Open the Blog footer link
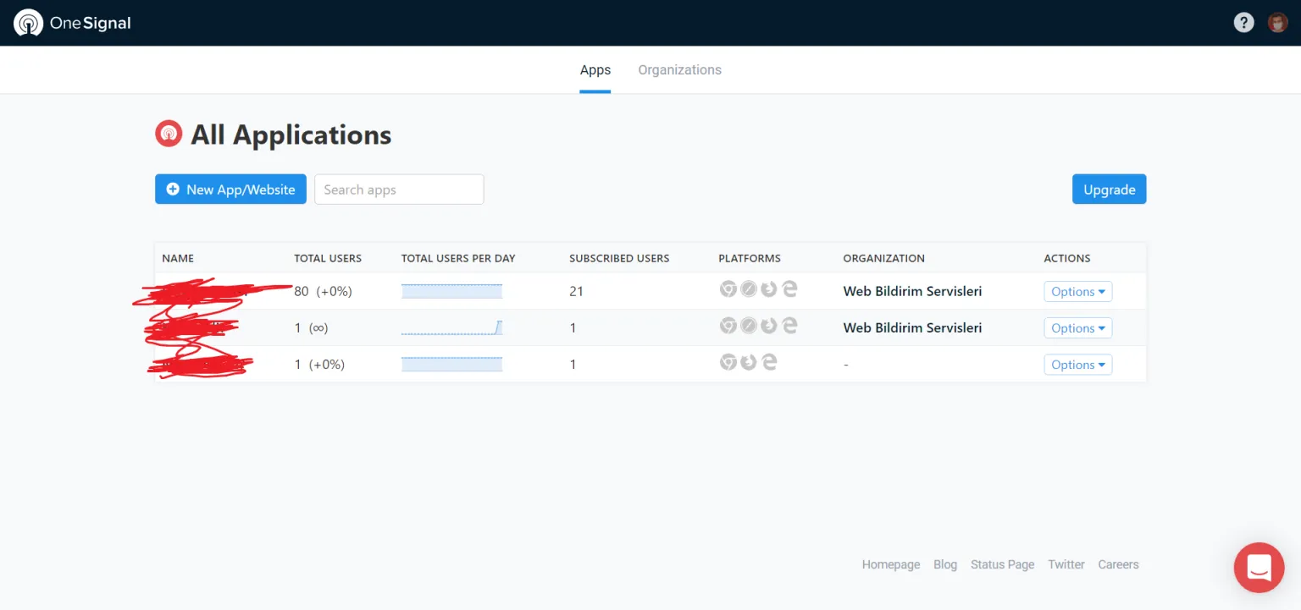Viewport: 1301px width, 610px height. (x=945, y=564)
